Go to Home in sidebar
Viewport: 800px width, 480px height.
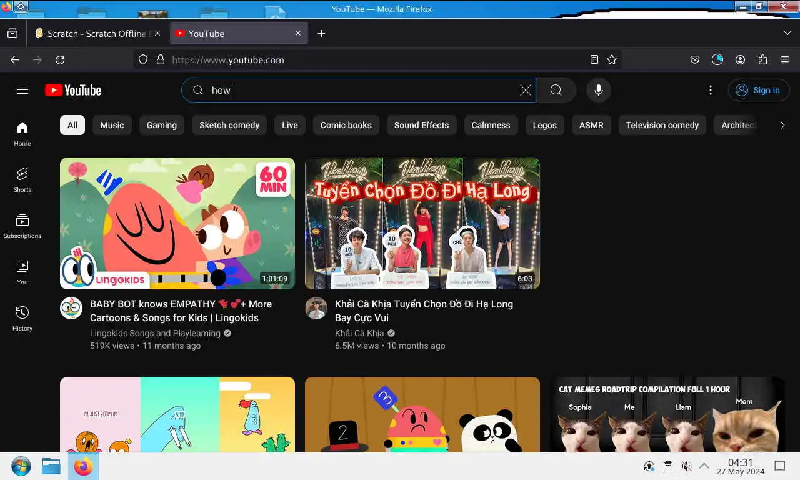[x=22, y=134]
